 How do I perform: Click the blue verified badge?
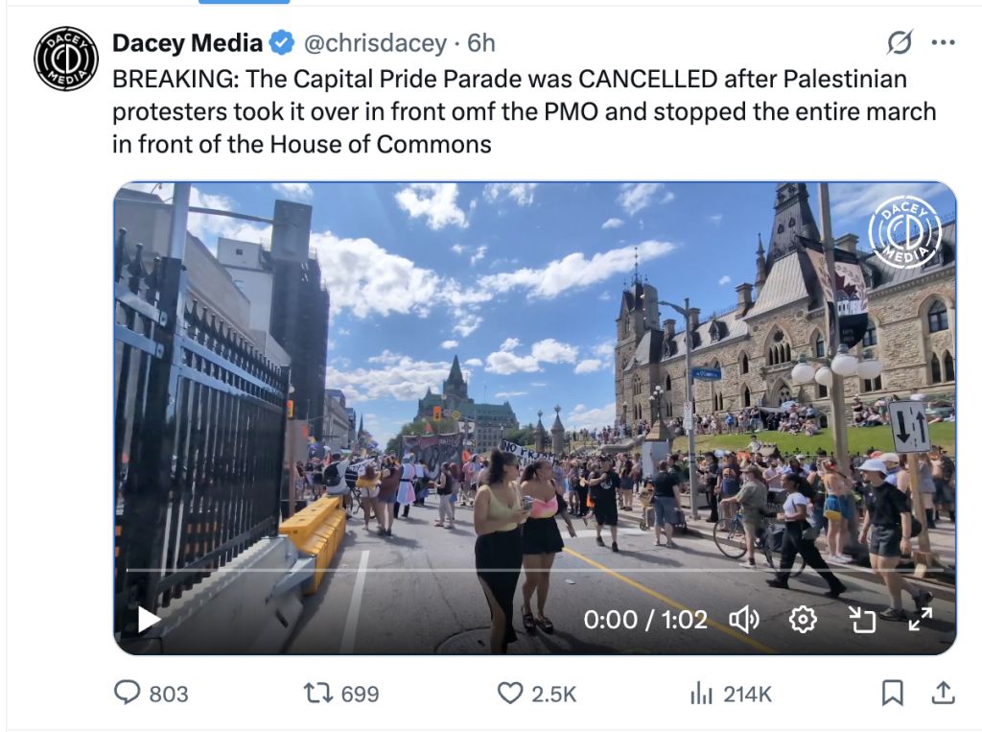pos(282,43)
